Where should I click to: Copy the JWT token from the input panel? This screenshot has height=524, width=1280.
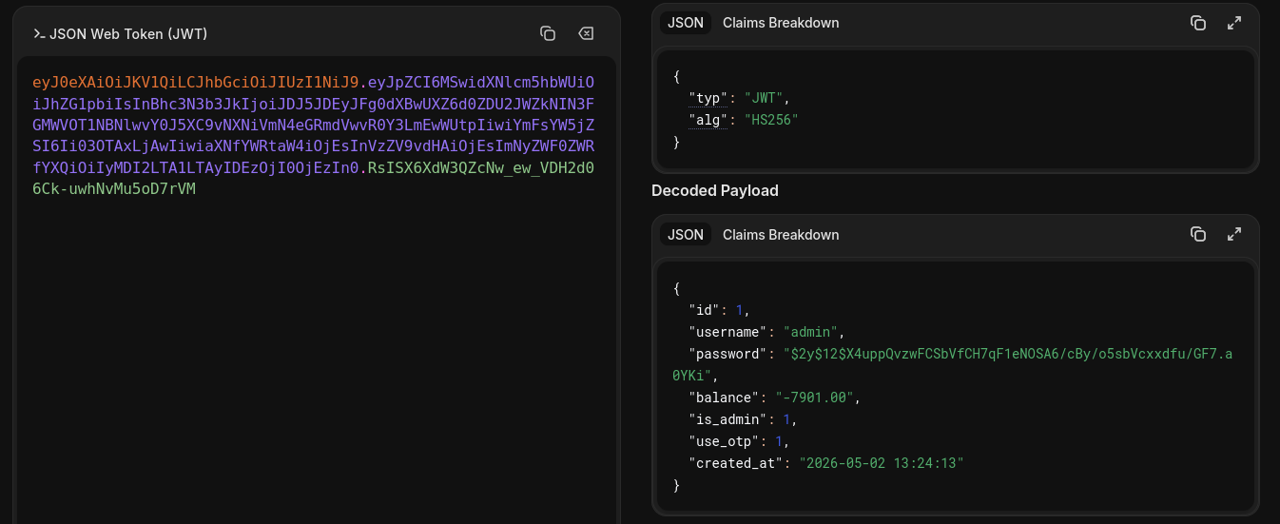pyautogui.click(x=548, y=34)
